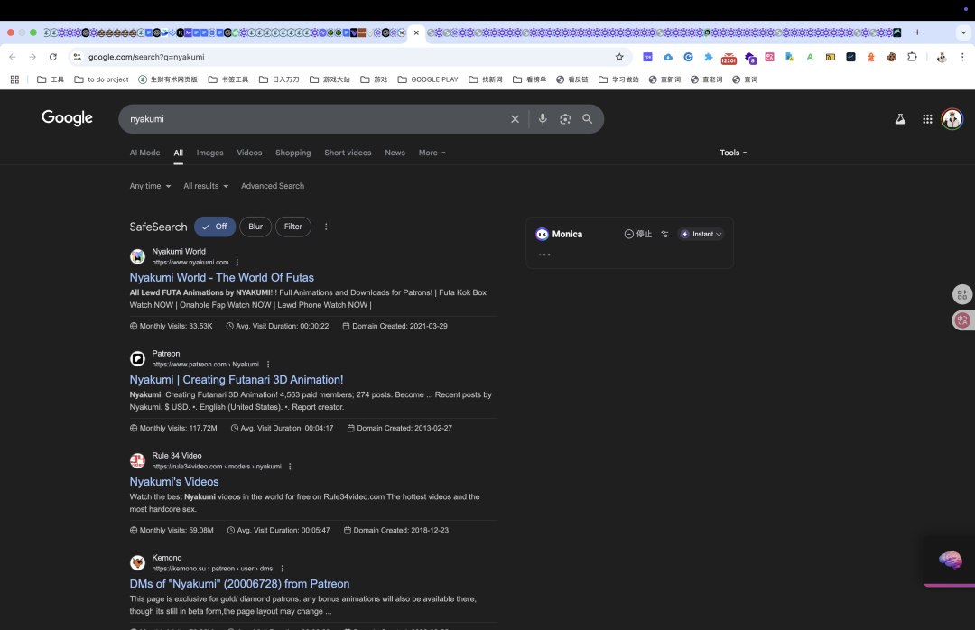Stop Monica response with 停止 button
Screen dimensions: 975x630
point(638,234)
